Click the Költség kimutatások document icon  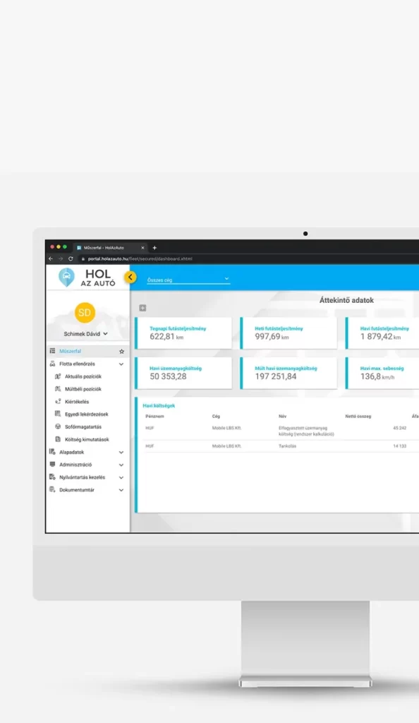click(58, 439)
